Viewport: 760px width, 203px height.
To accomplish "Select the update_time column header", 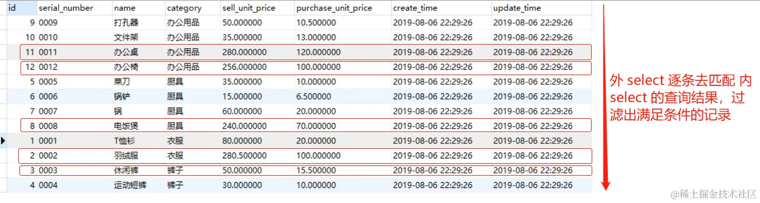I will tap(541, 8).
